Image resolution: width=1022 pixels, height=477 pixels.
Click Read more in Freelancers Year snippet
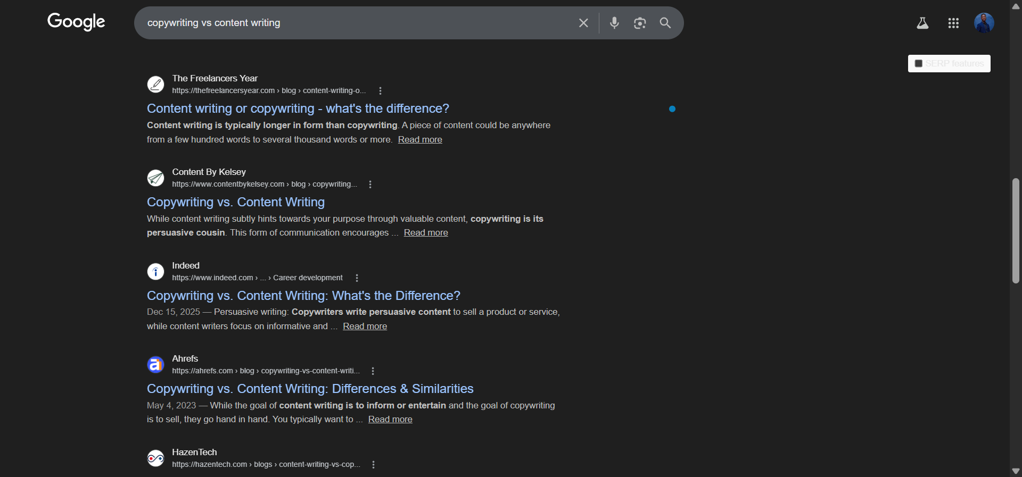click(x=420, y=139)
